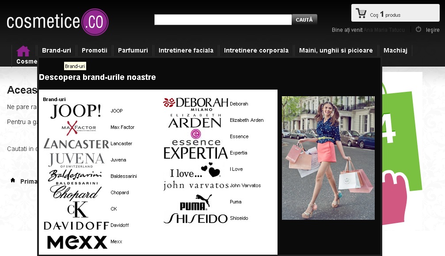Screen dimensions: 445x256
Task: Click the I Love text link
Action: (x=236, y=169)
